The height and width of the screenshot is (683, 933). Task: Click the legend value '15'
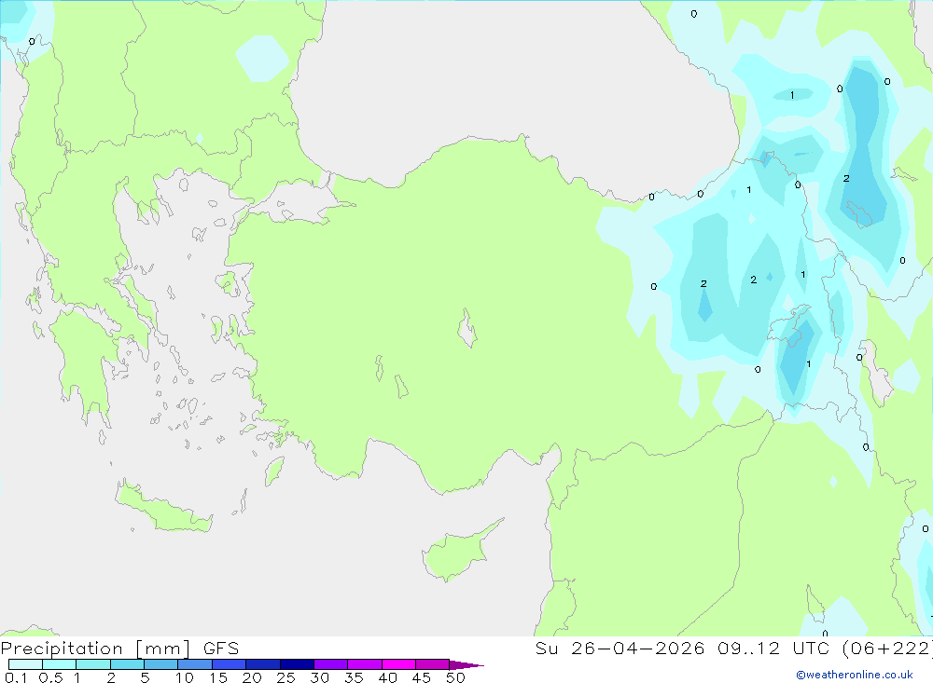[218, 677]
